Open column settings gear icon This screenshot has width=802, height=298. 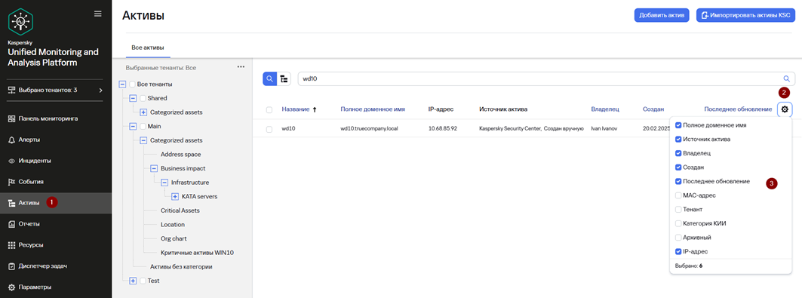point(785,109)
